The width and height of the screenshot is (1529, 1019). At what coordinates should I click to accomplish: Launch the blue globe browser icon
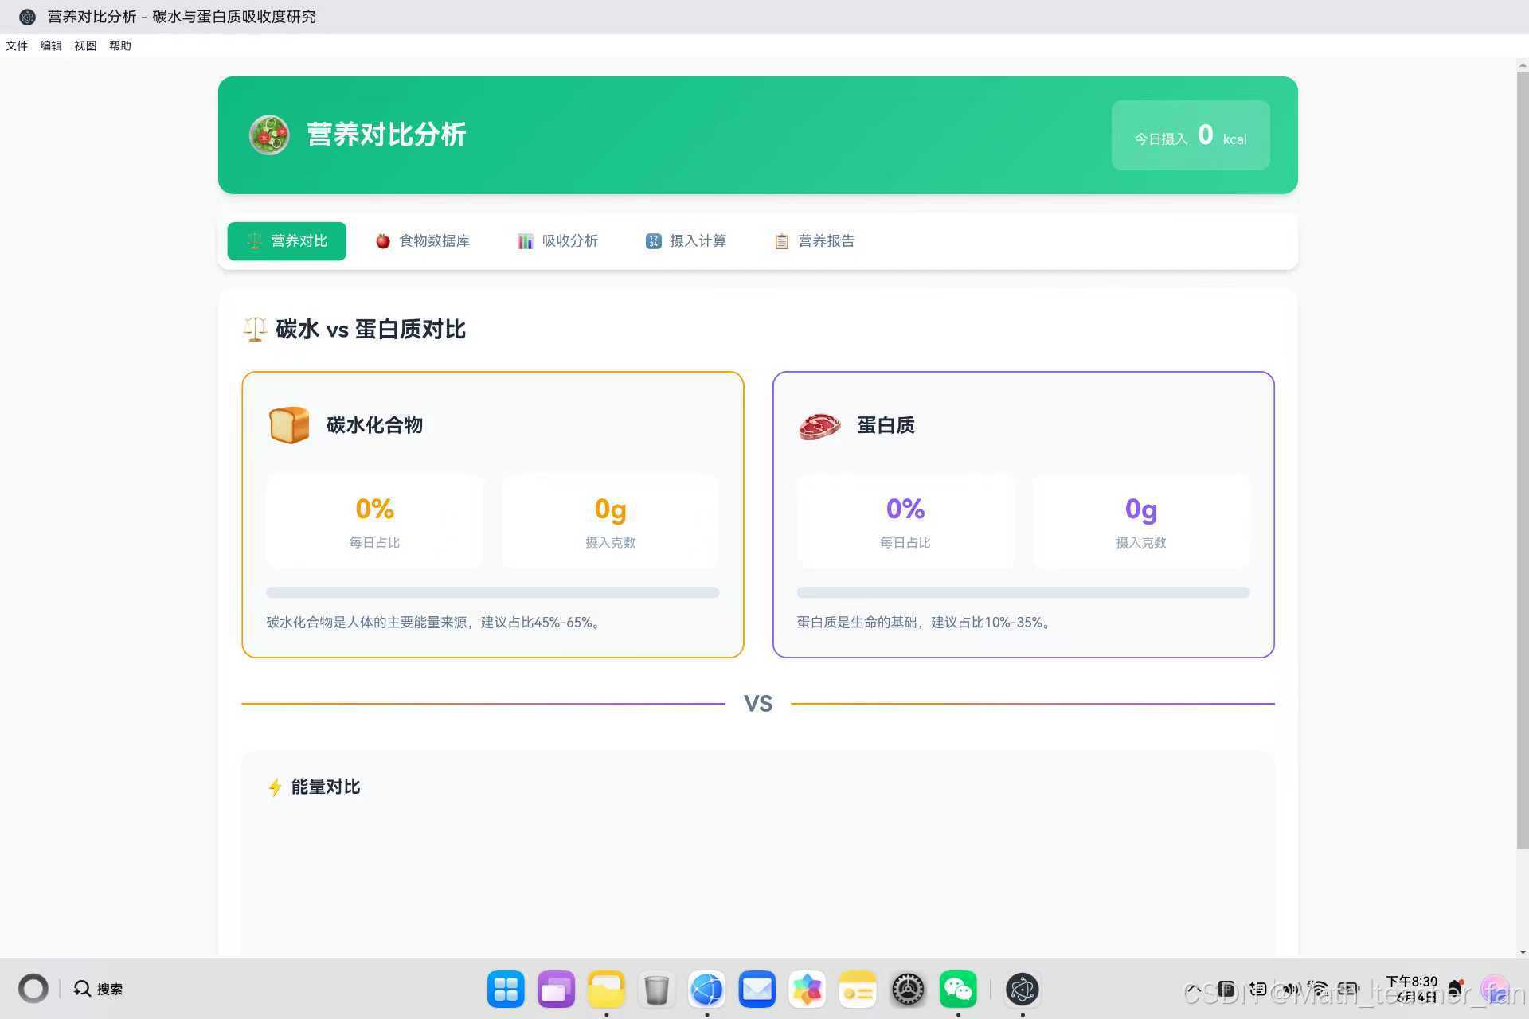tap(706, 990)
